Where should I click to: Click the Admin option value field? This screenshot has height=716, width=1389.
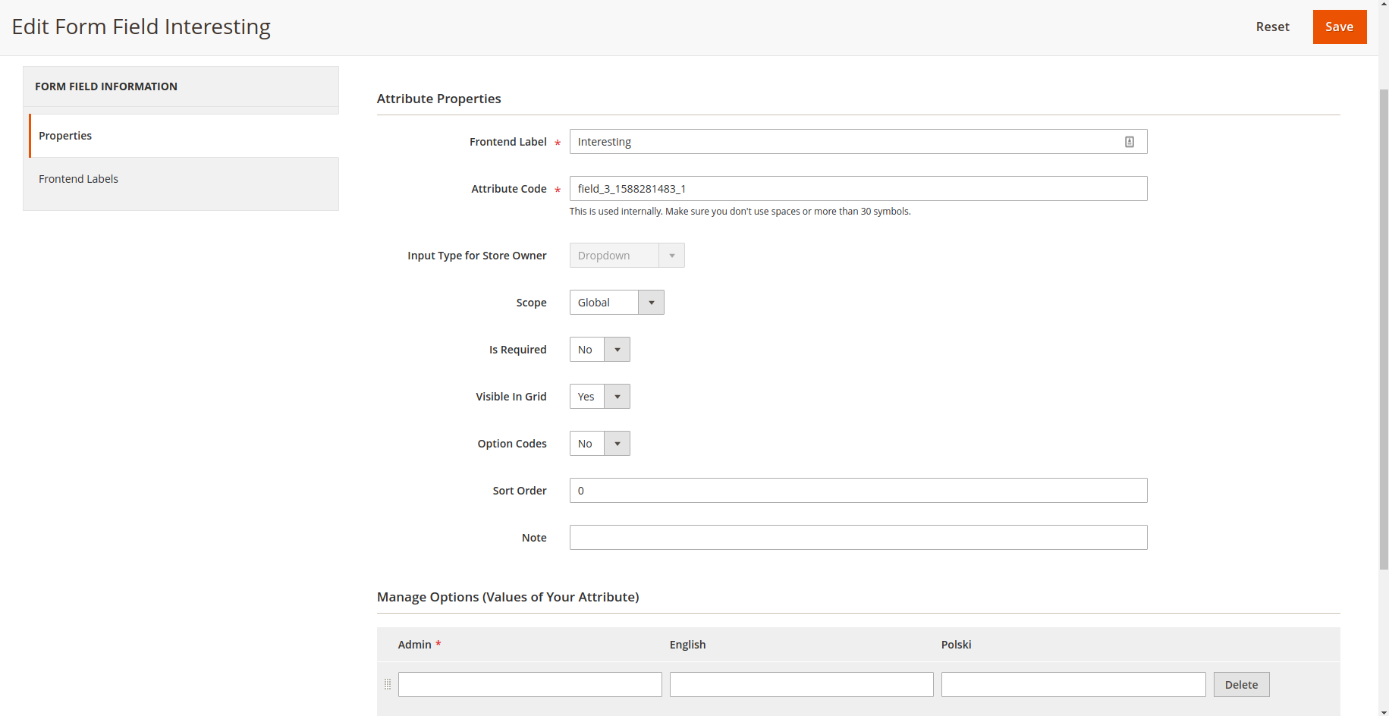530,685
